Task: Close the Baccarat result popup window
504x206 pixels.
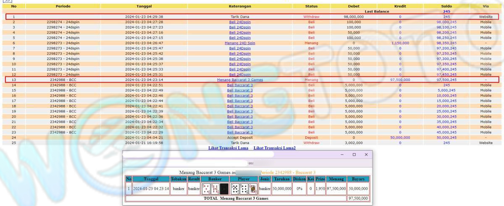Action: [366, 154]
